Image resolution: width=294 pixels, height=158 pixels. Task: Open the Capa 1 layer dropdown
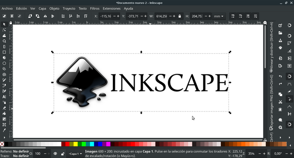(x=75, y=154)
